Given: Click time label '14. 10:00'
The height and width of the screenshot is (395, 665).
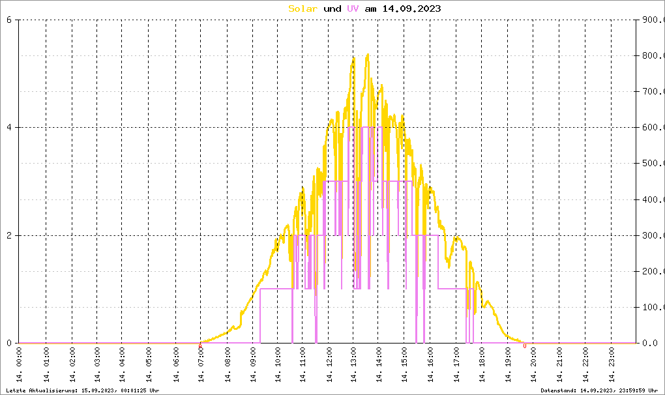Looking at the screenshot, I should coord(277,365).
